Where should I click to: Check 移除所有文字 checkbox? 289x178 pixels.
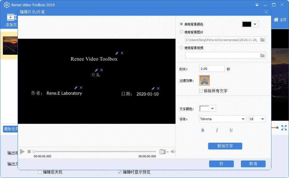pyautogui.click(x=201, y=91)
